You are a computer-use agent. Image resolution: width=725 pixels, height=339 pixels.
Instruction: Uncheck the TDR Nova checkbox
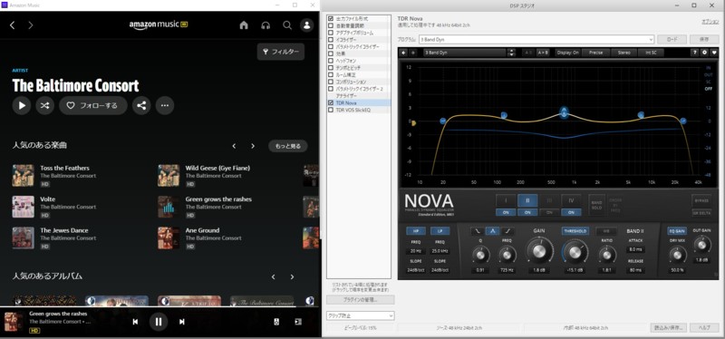(x=330, y=102)
